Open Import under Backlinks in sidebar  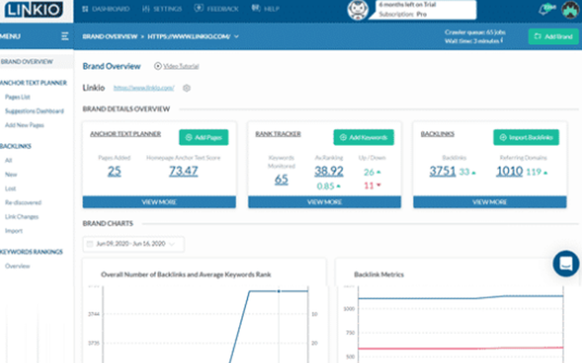coord(14,231)
